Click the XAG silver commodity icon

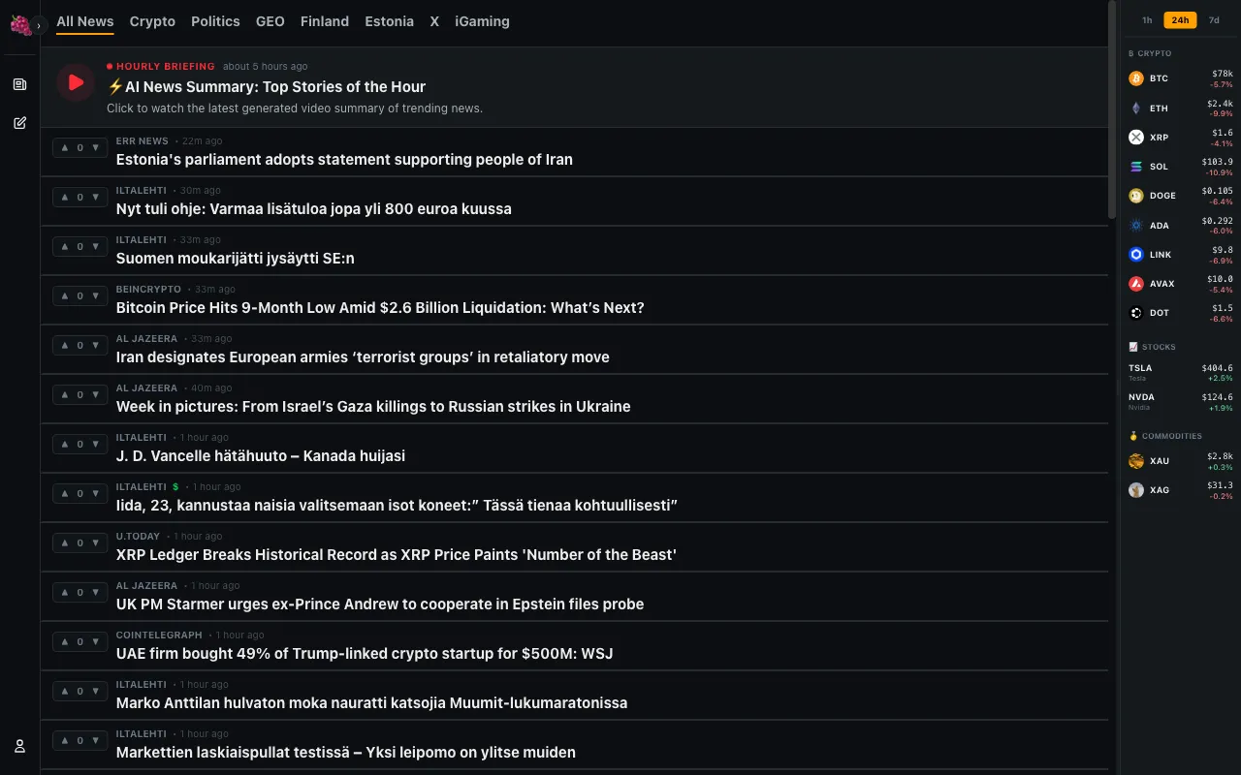(x=1136, y=490)
